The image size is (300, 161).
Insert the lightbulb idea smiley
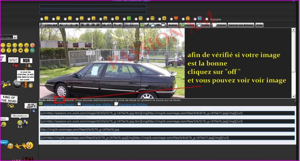point(15,50)
